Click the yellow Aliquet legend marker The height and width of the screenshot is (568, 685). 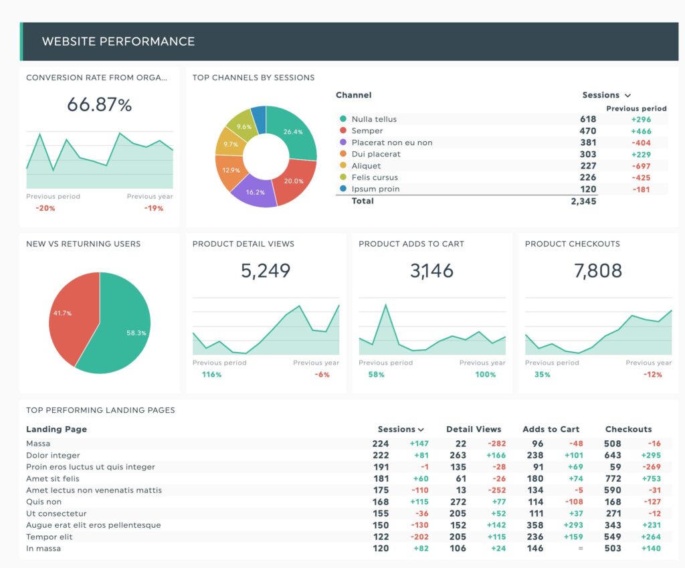tap(343, 165)
